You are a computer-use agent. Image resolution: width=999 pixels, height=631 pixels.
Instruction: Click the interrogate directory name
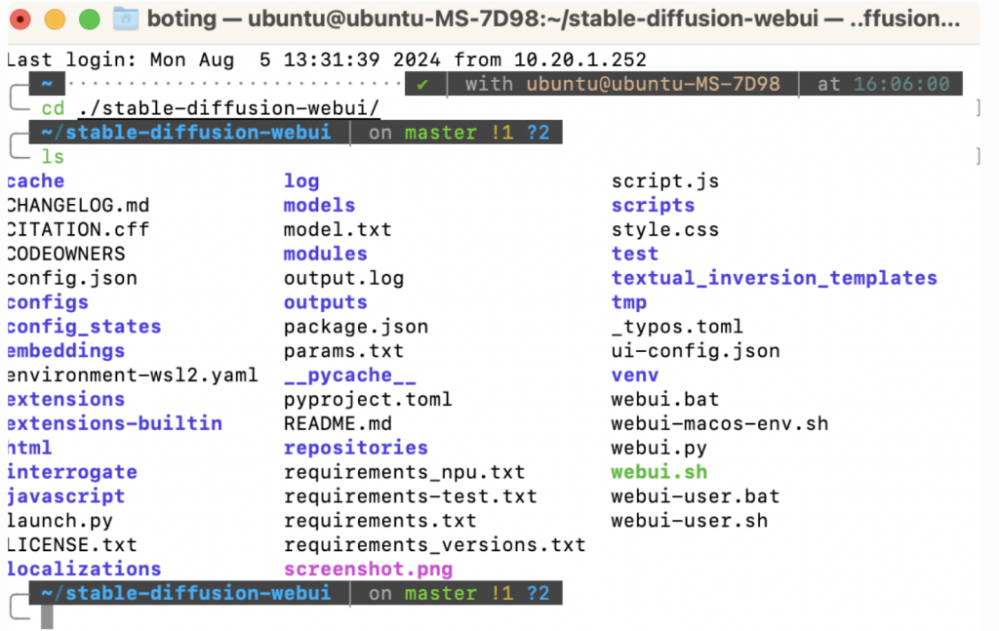click(72, 472)
